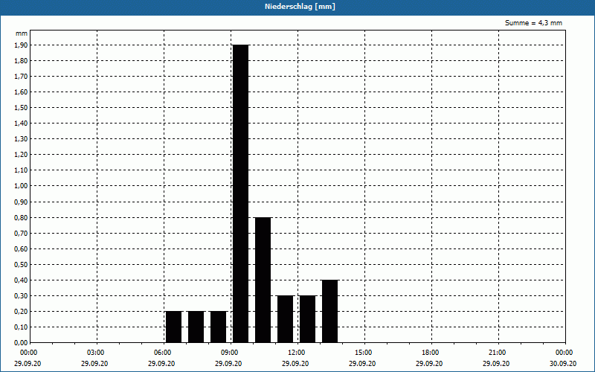
Task: Select the y-axis value '0,70'
Action: [21, 233]
